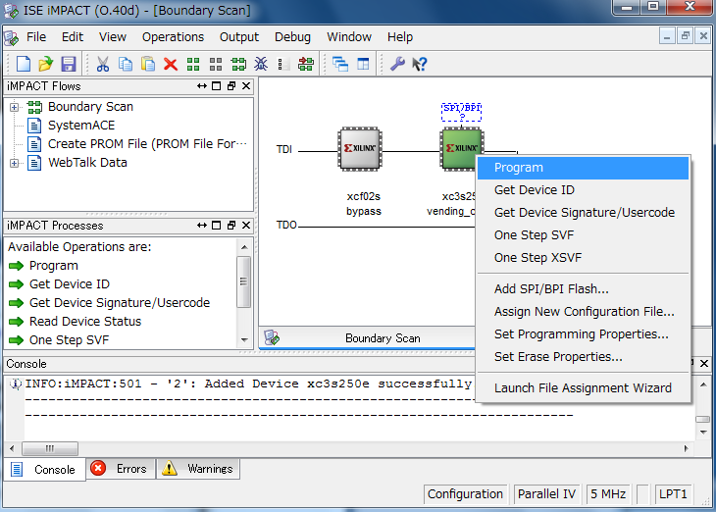716x512 pixels.
Task: Save project using floppy disk icon
Action: (x=69, y=64)
